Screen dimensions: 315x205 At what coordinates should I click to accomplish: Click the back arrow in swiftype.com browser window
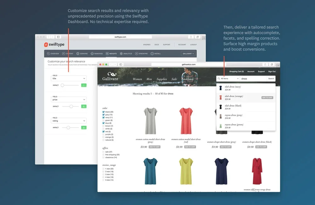pyautogui.click(x=49, y=37)
